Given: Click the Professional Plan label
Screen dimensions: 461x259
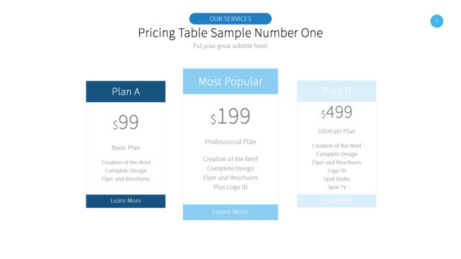Looking at the screenshot, I should [230, 142].
